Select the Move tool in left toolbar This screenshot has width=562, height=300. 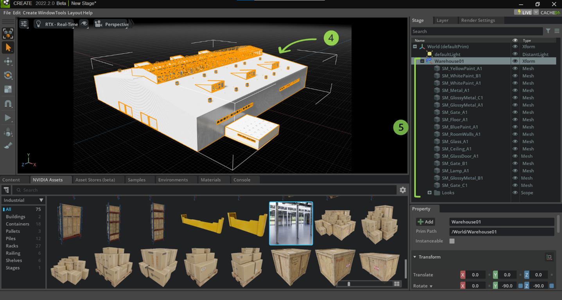tap(8, 61)
